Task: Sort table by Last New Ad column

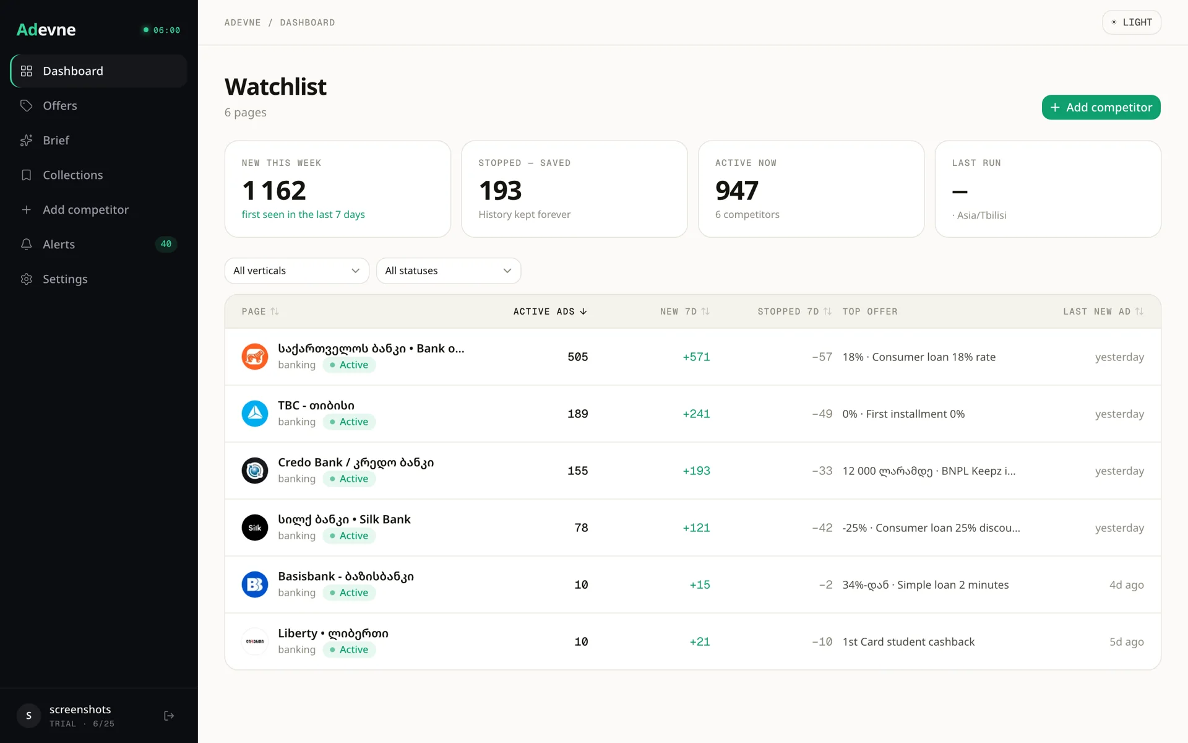Action: (1103, 311)
